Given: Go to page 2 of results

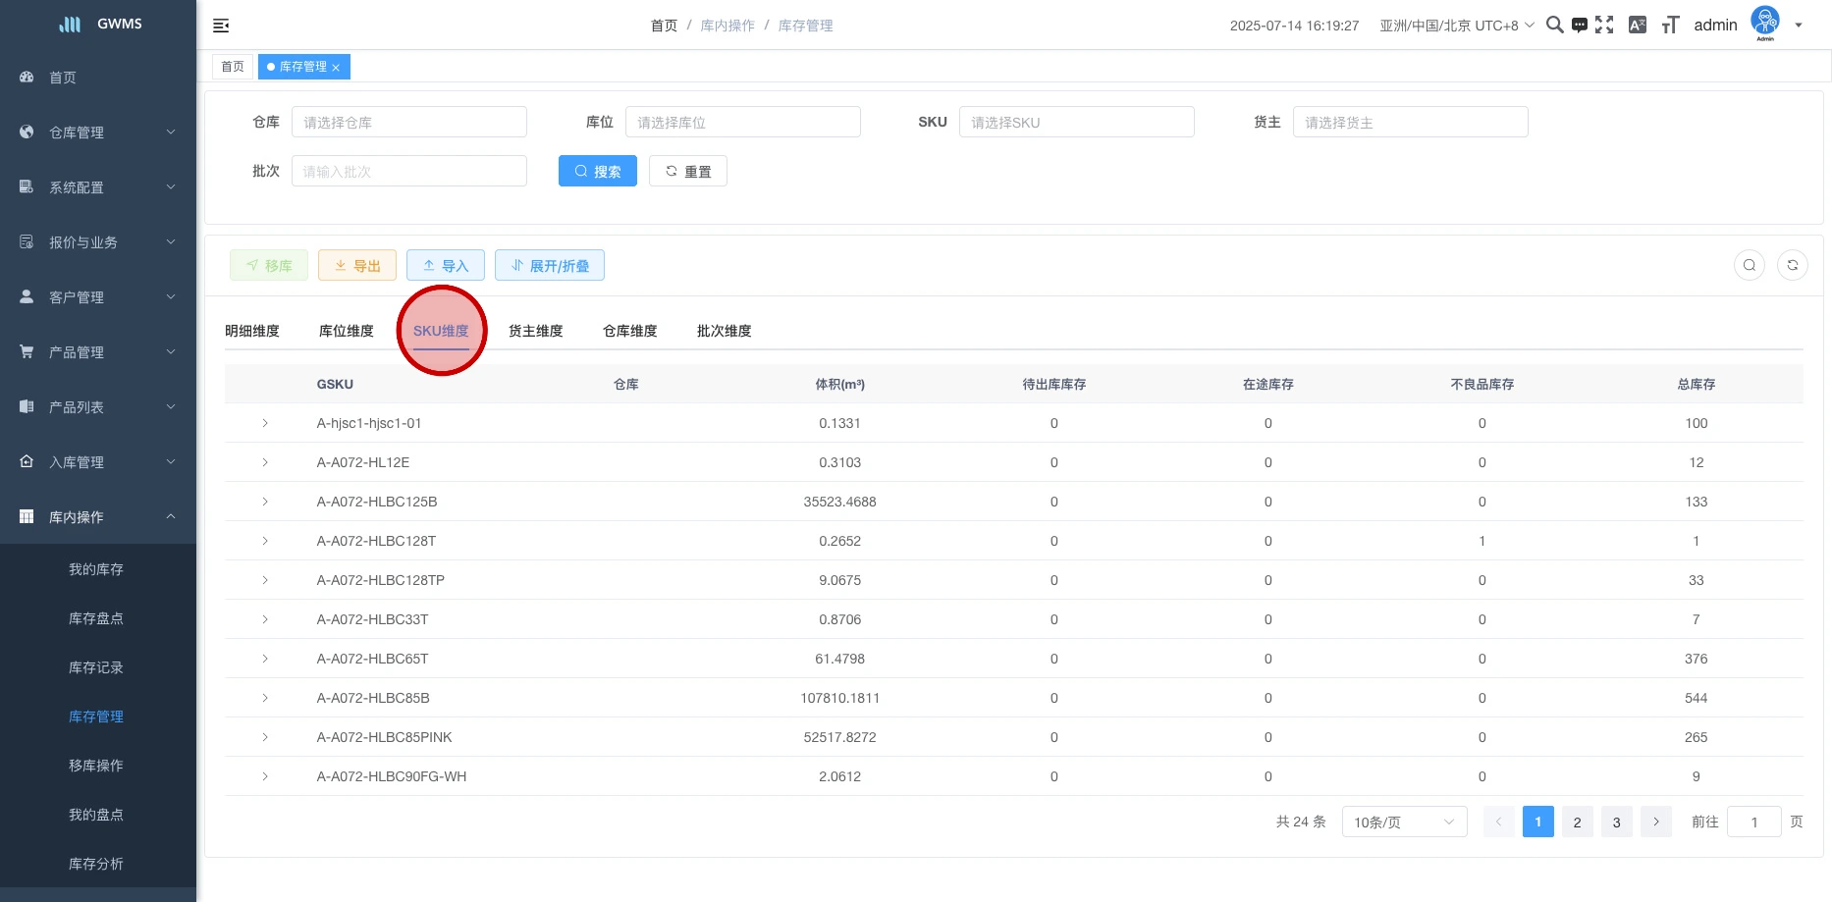Looking at the screenshot, I should 1577,822.
